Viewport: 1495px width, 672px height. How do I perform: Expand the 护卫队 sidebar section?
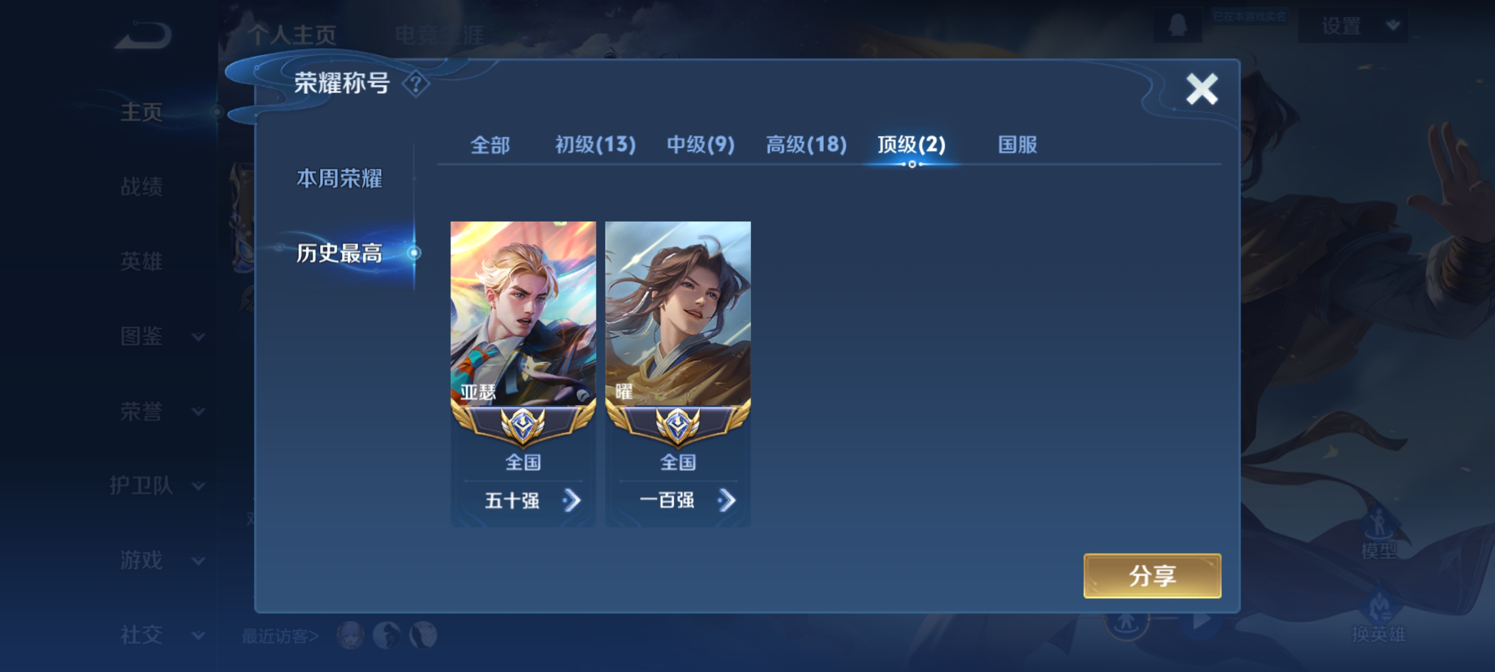(x=158, y=485)
